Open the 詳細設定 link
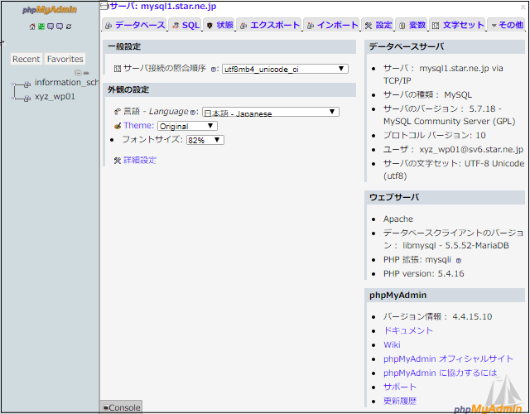 pyautogui.click(x=140, y=160)
